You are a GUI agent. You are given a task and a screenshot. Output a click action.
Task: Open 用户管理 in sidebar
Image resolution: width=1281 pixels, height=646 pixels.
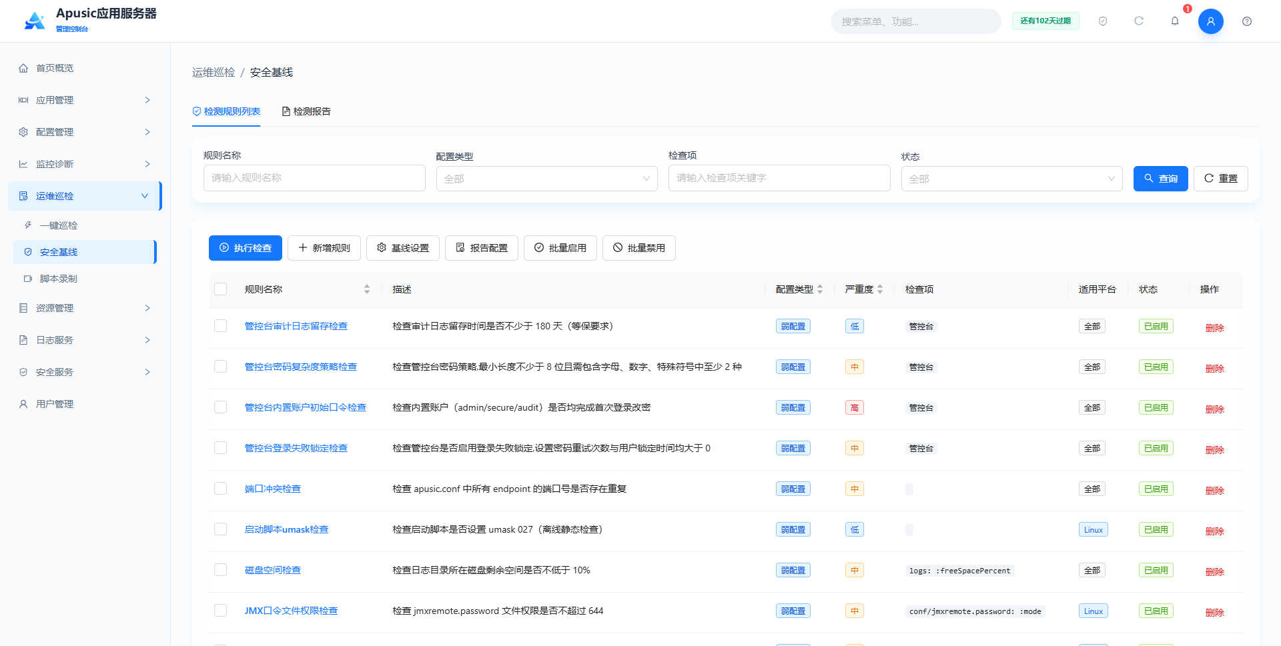85,404
